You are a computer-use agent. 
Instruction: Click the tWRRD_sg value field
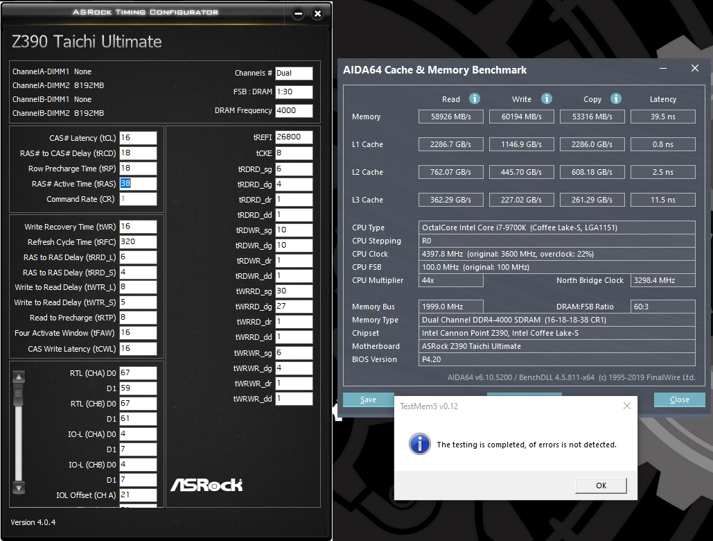294,291
